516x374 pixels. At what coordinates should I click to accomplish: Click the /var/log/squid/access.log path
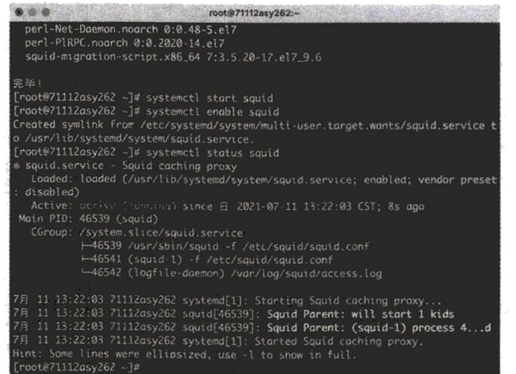point(306,274)
